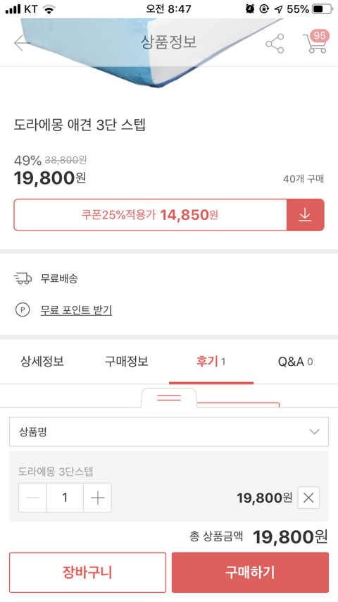Expand the 상품명 option dropdown

169,432
